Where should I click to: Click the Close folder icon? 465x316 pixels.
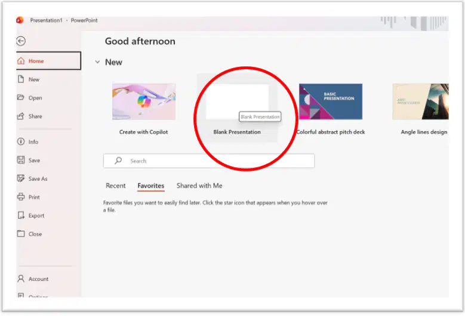[21, 234]
